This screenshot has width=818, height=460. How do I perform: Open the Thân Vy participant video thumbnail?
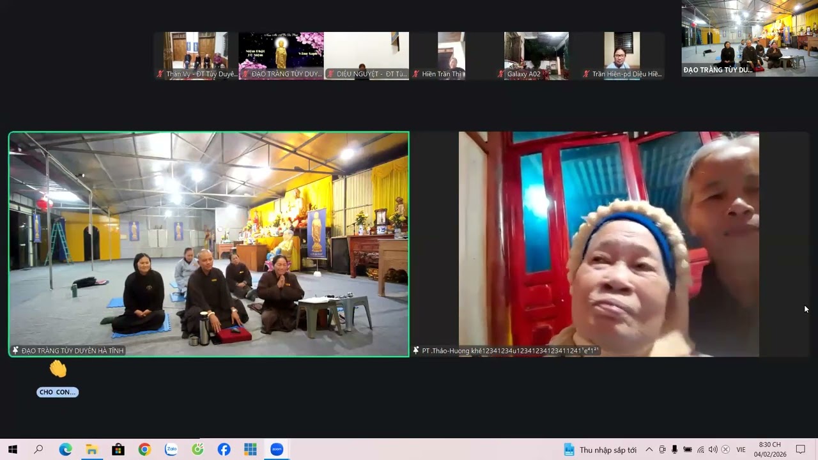click(x=196, y=56)
